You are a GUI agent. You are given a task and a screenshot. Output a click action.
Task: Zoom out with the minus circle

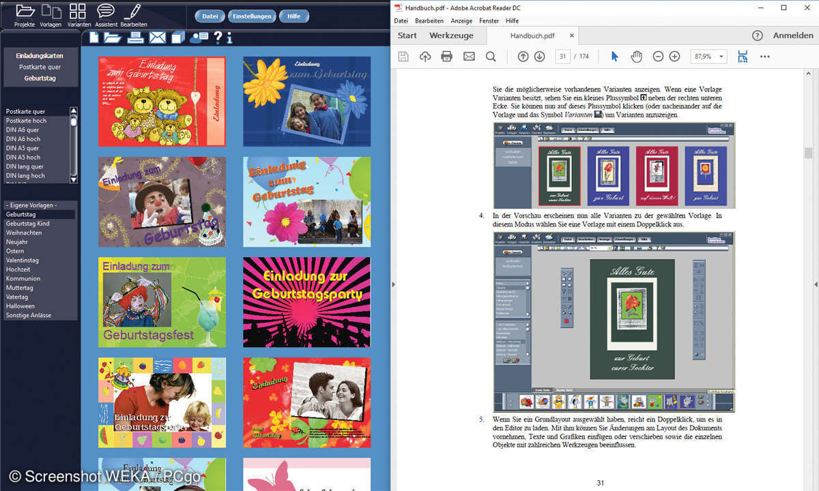pyautogui.click(x=658, y=57)
